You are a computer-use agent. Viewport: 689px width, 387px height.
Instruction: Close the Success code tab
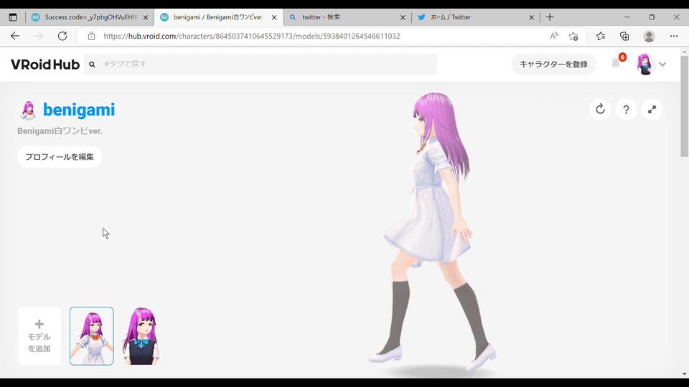point(146,17)
